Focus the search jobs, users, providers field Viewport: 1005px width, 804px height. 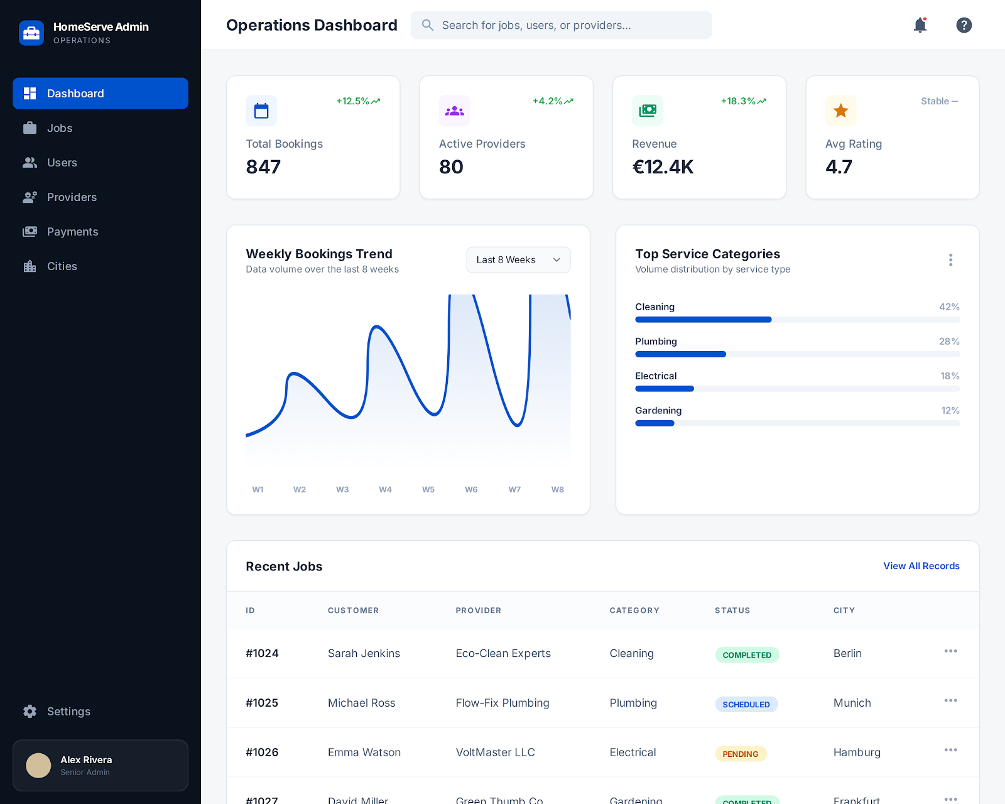click(562, 25)
